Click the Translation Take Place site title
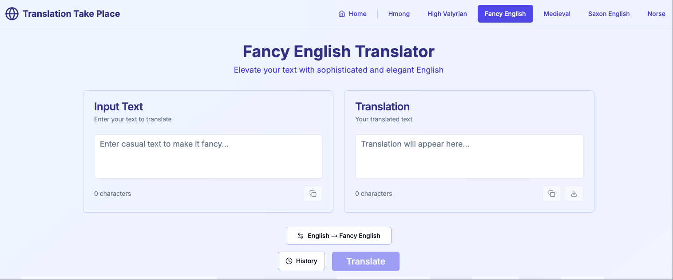673x280 pixels. click(71, 14)
